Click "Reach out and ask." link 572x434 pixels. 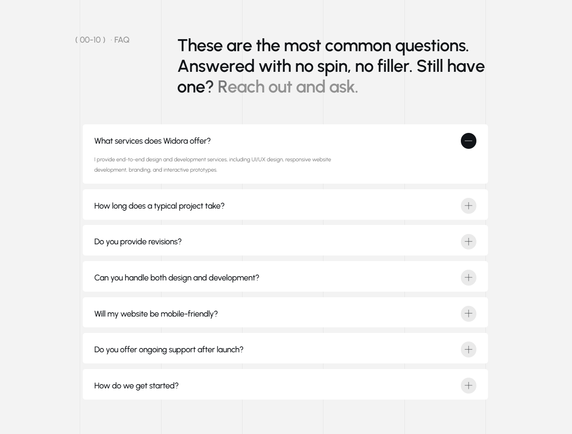pyautogui.click(x=288, y=87)
